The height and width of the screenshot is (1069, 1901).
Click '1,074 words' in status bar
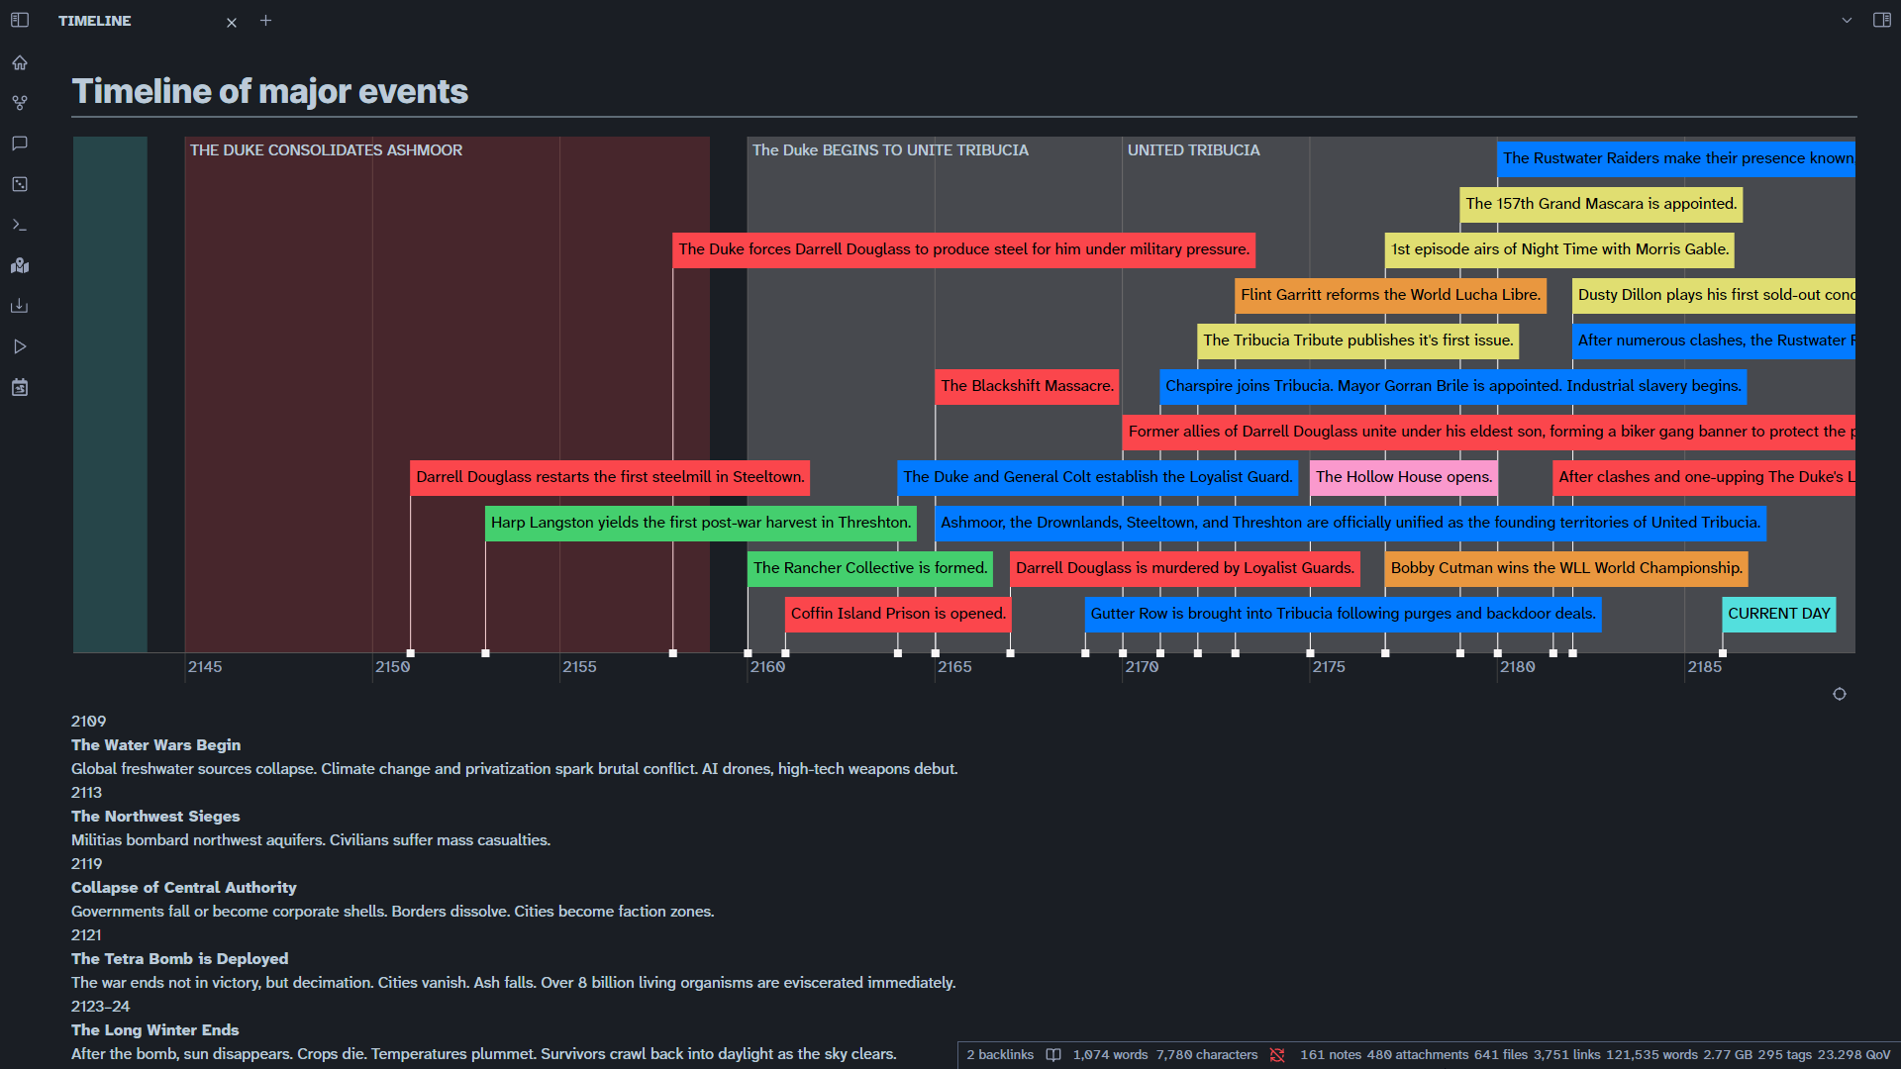pos(1110,1055)
